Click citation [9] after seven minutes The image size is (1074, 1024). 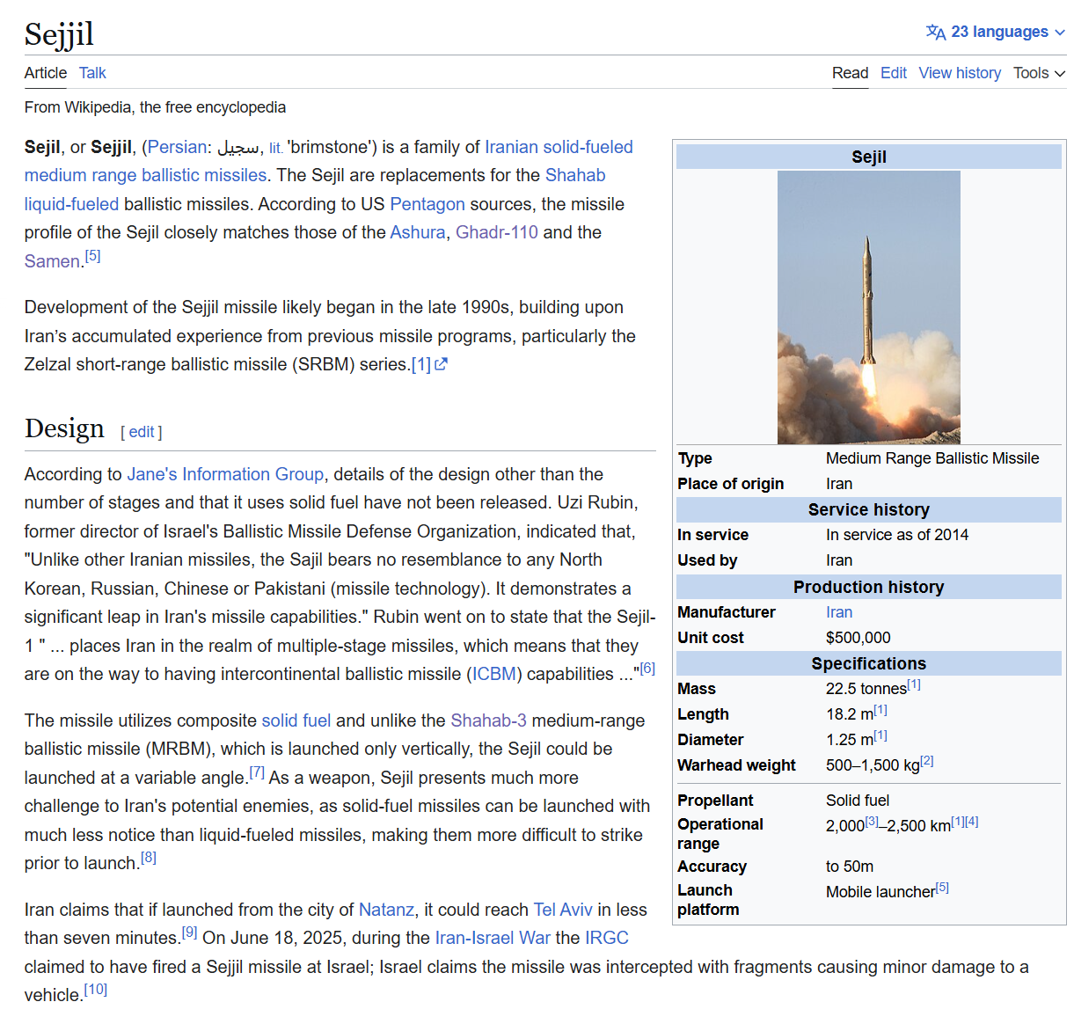click(x=189, y=933)
